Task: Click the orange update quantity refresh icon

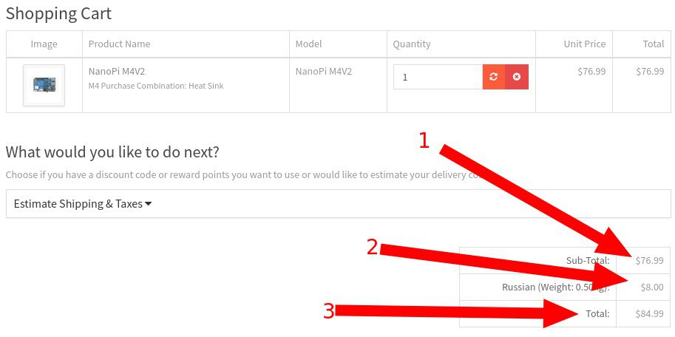Action: pyautogui.click(x=494, y=77)
